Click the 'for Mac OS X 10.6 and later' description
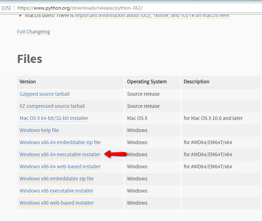 tap(213, 118)
